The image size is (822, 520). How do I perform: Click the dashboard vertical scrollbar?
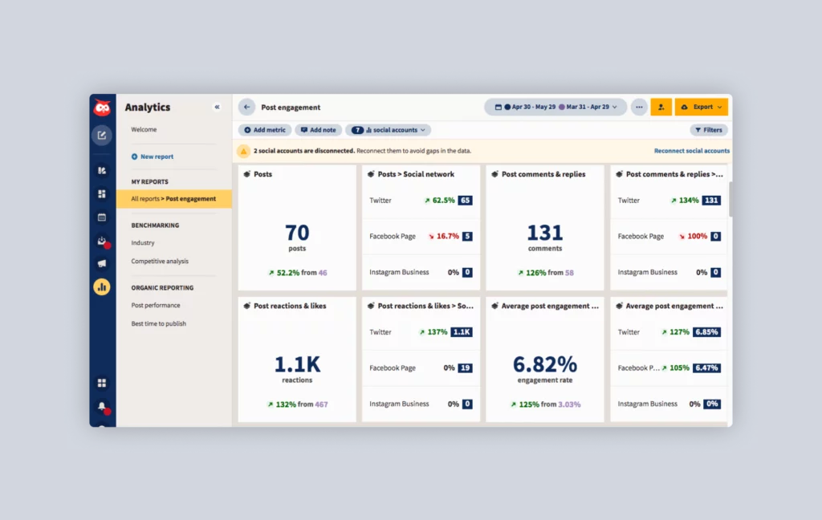pos(730,199)
